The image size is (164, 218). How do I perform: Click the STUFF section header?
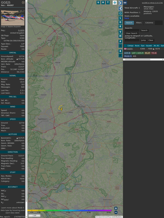pyautogui.click(x=13, y=172)
